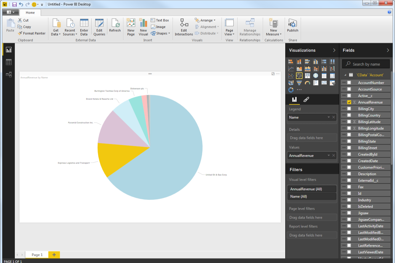The width and height of the screenshot is (395, 263).
Task: Check the Industry field checkbox
Action: click(x=349, y=200)
